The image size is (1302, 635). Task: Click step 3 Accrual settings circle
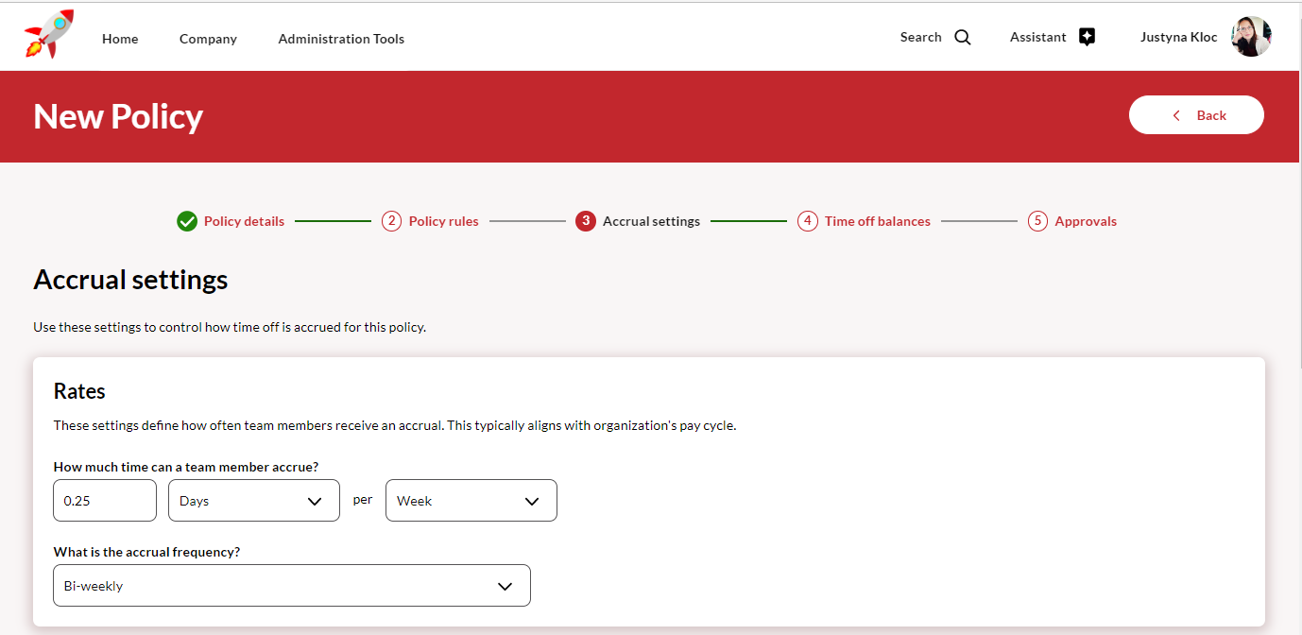pos(586,221)
